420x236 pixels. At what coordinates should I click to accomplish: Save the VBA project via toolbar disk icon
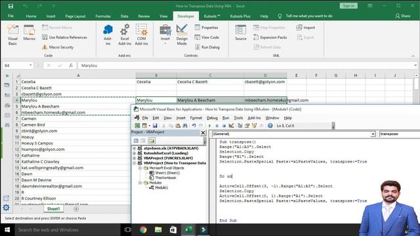tap(155, 125)
